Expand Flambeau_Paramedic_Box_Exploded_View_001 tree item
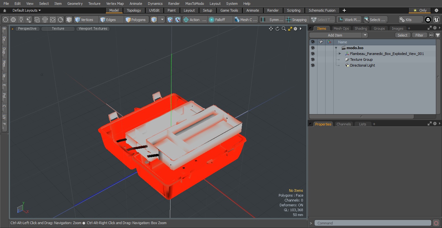442x228 pixels. tap(340, 54)
